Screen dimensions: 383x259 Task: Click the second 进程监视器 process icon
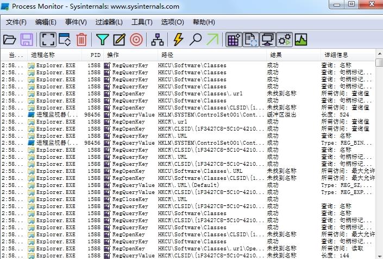(31, 143)
